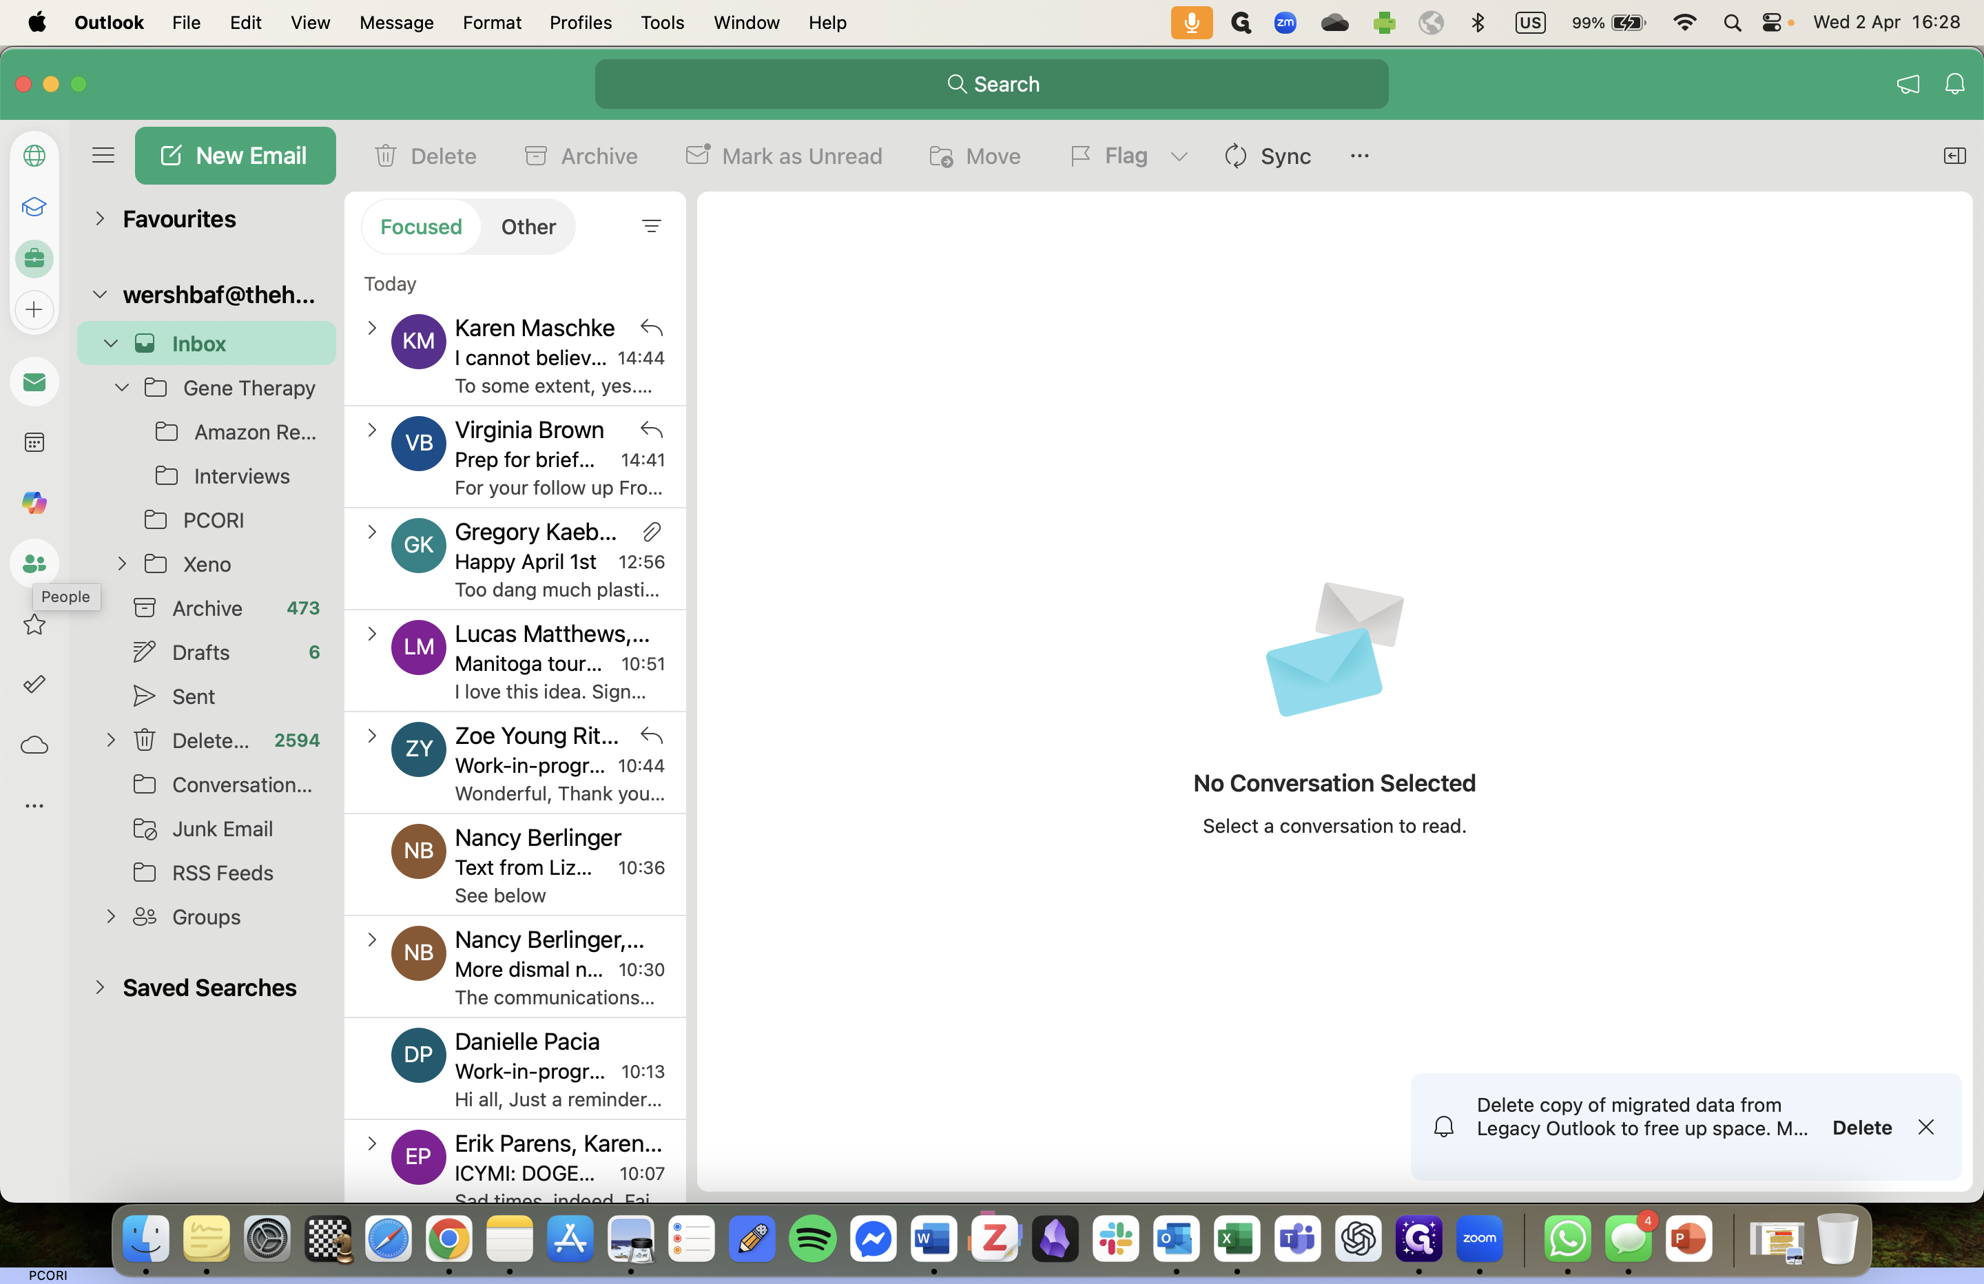The height and width of the screenshot is (1284, 1984).
Task: Expand the Saved Searches section
Action: point(100,988)
